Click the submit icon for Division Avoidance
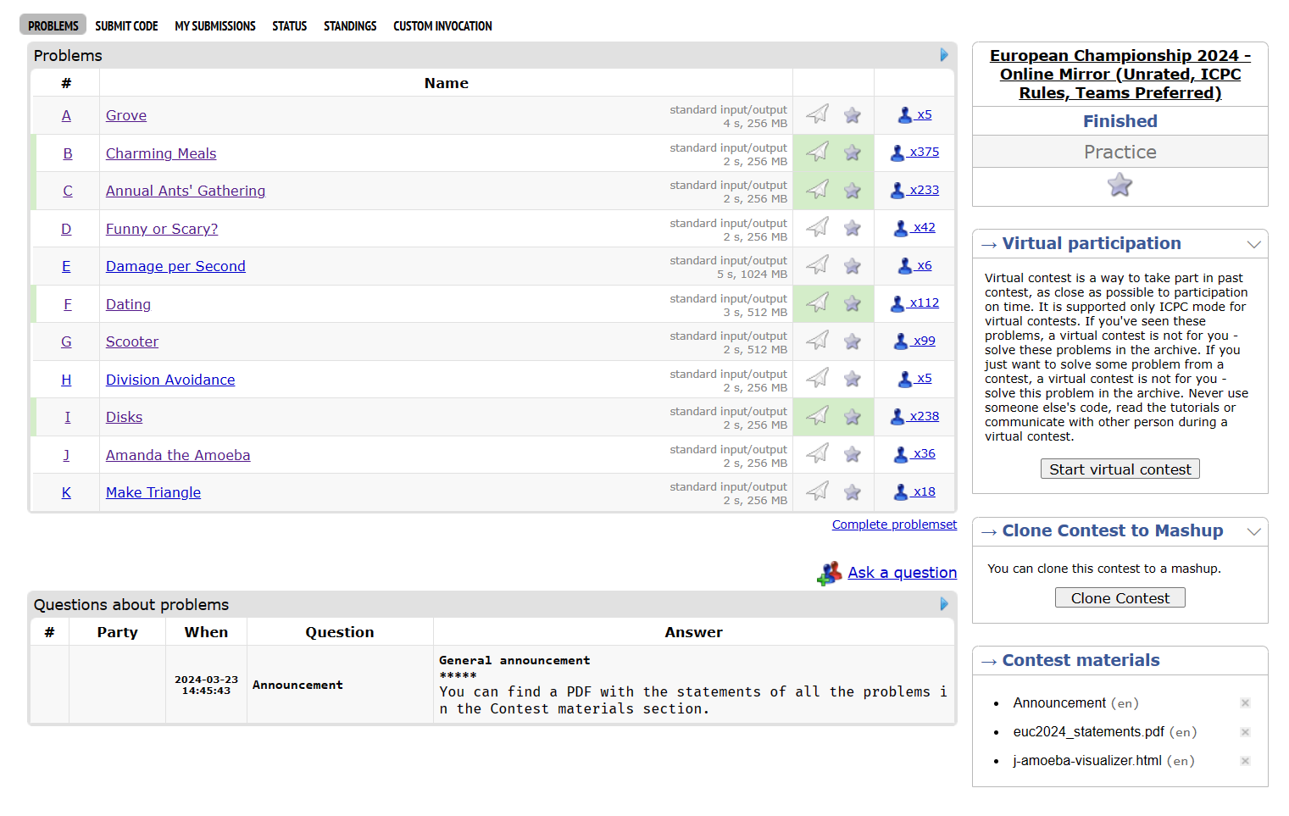 pos(817,378)
